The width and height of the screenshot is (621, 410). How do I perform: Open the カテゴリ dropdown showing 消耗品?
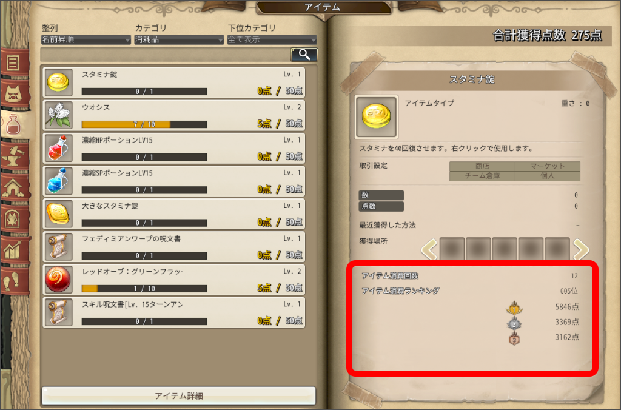[179, 39]
